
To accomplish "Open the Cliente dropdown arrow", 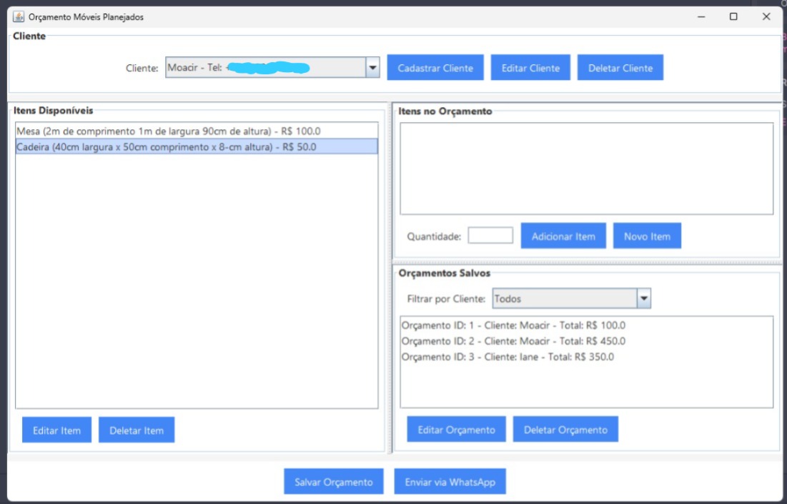I will pyautogui.click(x=372, y=68).
